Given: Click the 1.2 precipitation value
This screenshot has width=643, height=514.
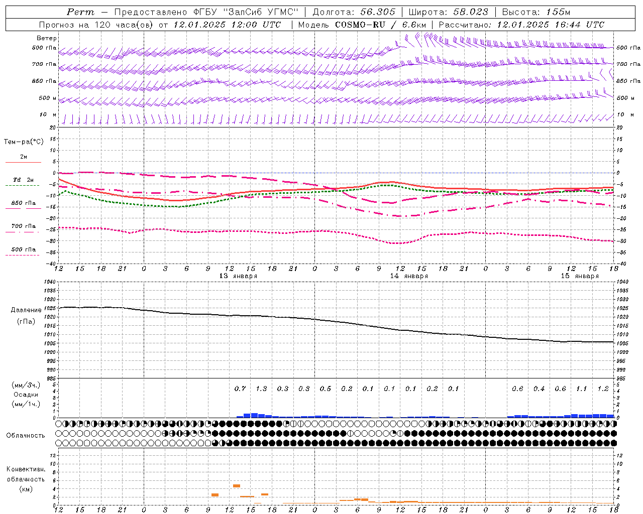Looking at the screenshot, I should (603, 389).
